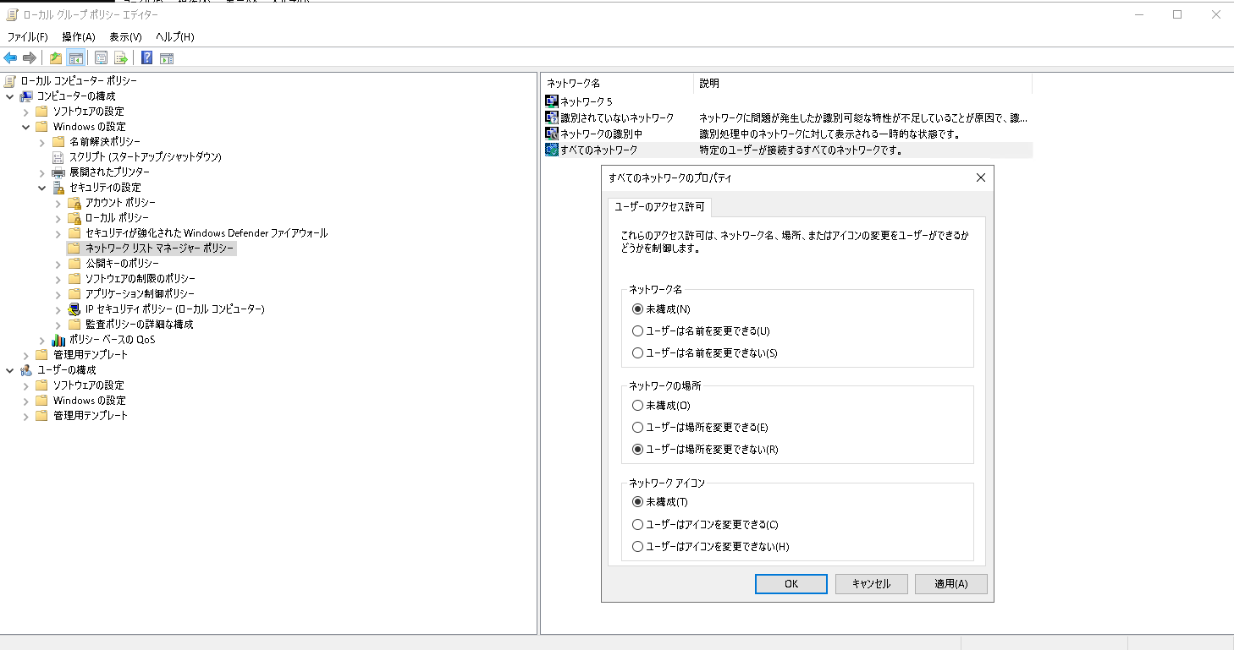The width and height of the screenshot is (1234, 650).
Task: Open the Properties toolbar icon
Action: pos(101,57)
